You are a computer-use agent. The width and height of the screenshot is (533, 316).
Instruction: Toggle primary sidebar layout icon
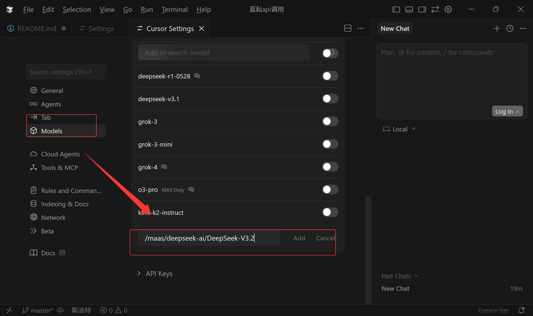click(x=396, y=9)
